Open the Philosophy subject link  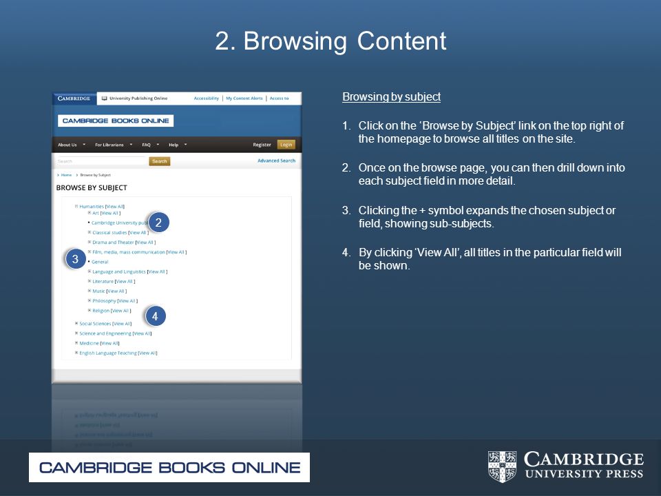(105, 301)
